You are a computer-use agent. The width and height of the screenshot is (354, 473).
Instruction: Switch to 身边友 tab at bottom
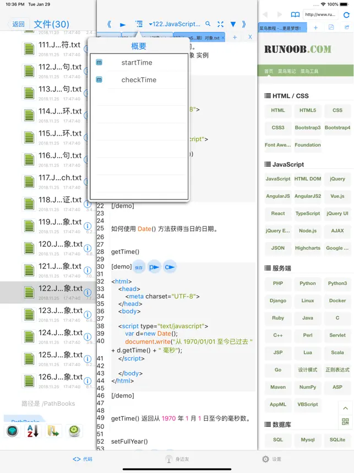tap(177, 459)
